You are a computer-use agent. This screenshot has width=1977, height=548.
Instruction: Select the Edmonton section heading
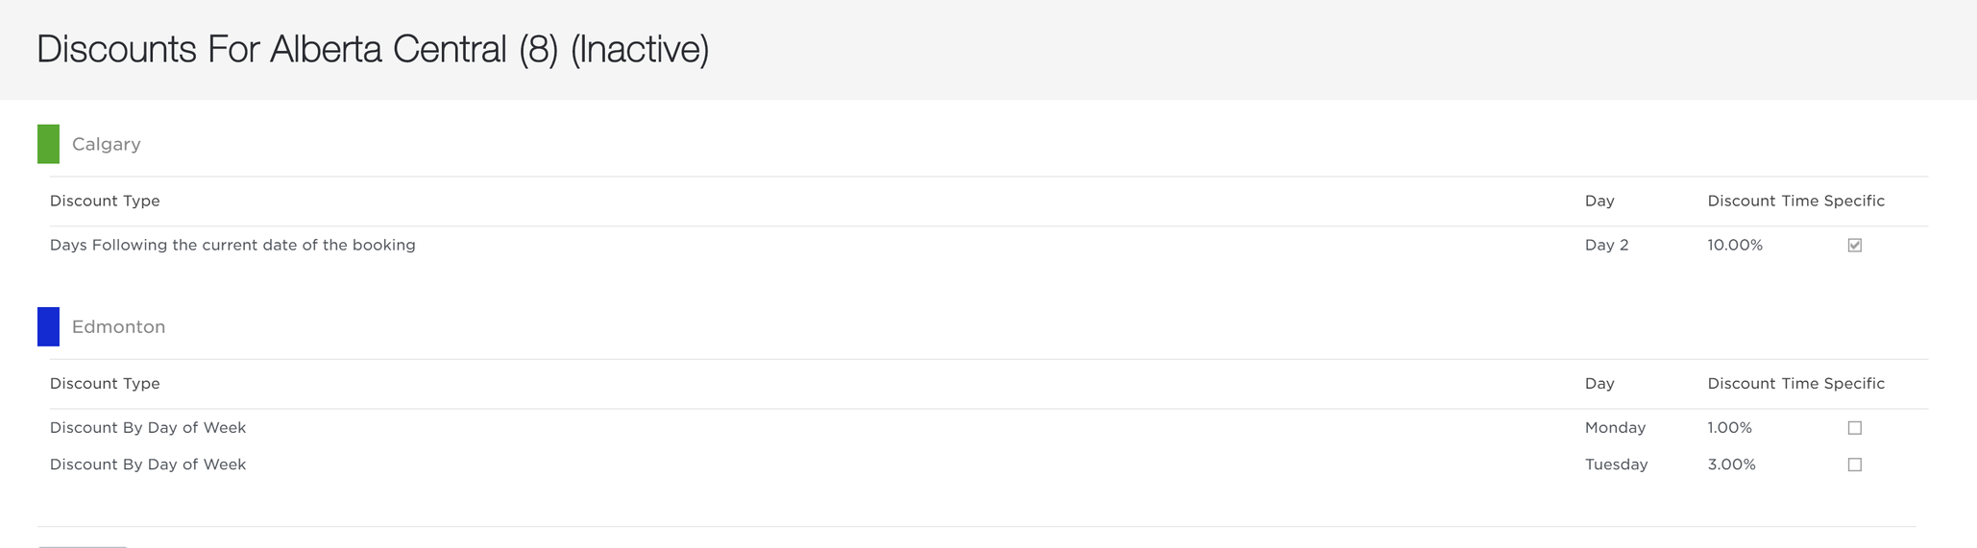click(x=119, y=326)
